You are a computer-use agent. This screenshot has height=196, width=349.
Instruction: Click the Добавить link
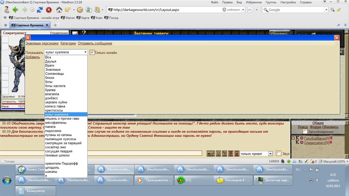(32, 57)
